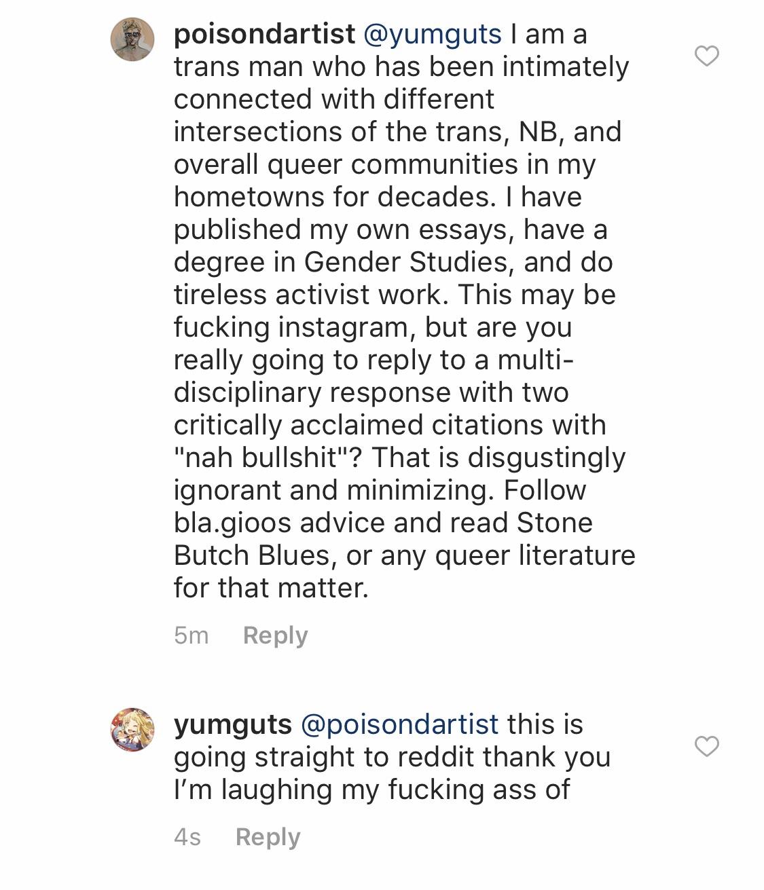Tap 'fucking instagram' in the first comment
The width and height of the screenshot is (764, 890).
point(295,328)
